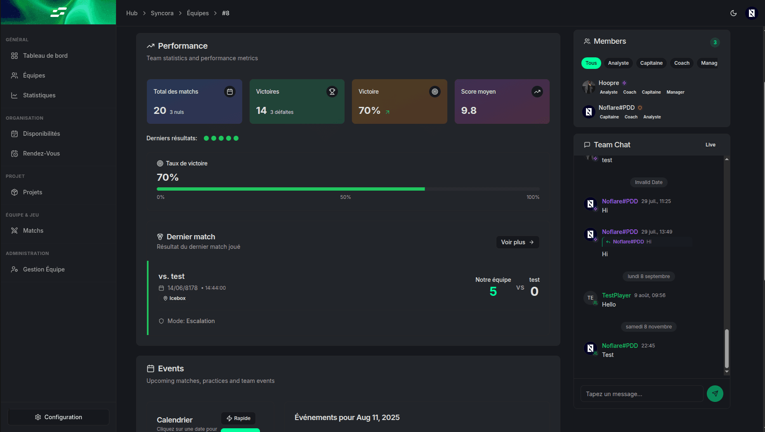765x432 pixels.
Task: Go to Disponibilités in the sidebar
Action: [x=41, y=134]
